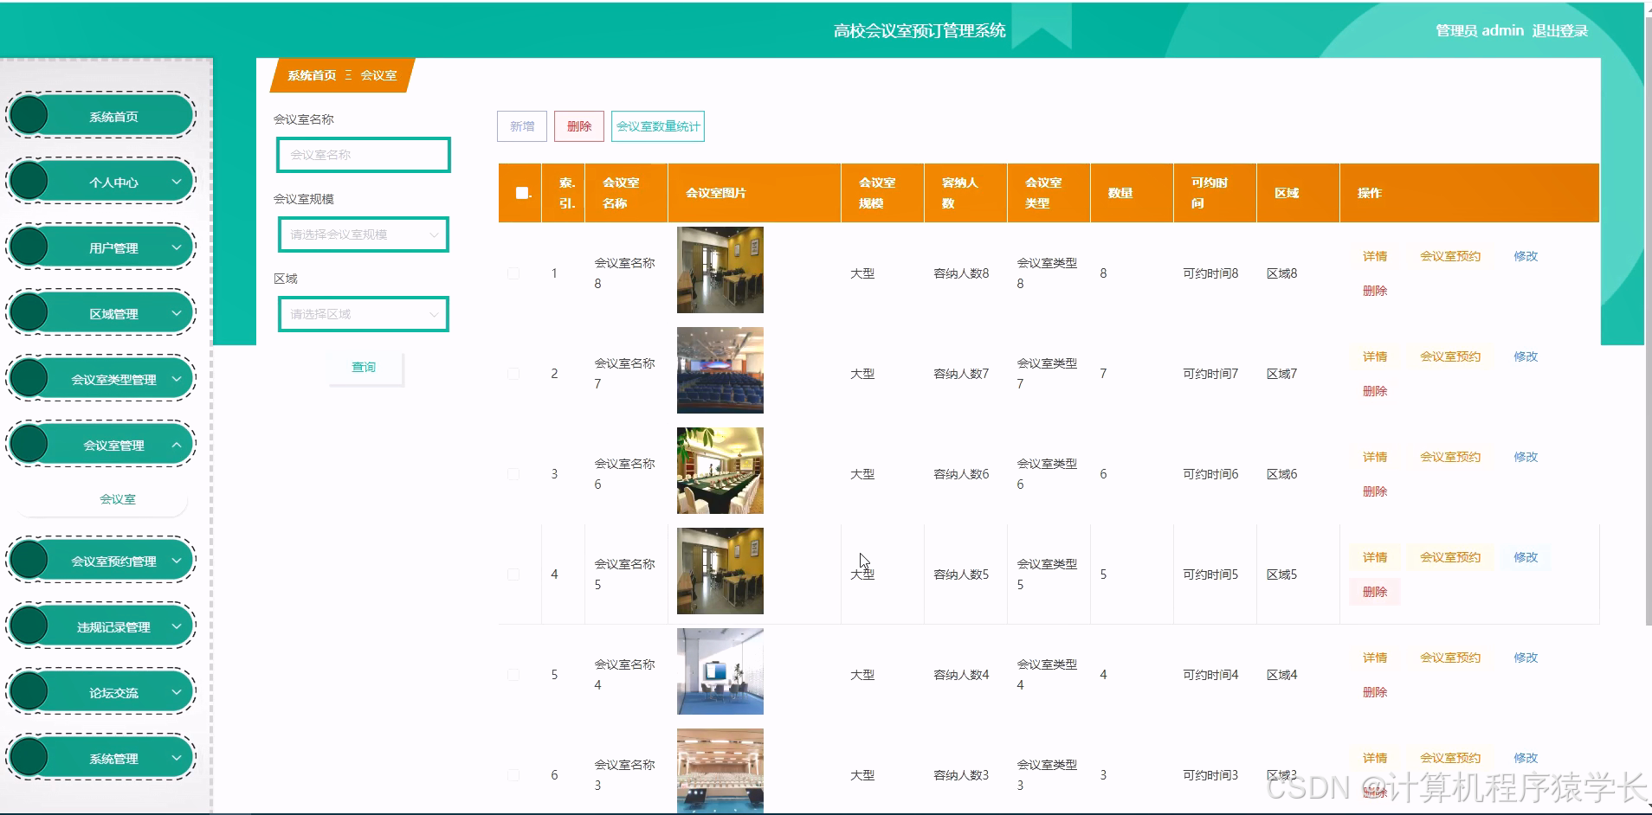This screenshot has width=1652, height=815.
Task: Check the row 3 会议室名称6 checkbox
Action: (513, 474)
